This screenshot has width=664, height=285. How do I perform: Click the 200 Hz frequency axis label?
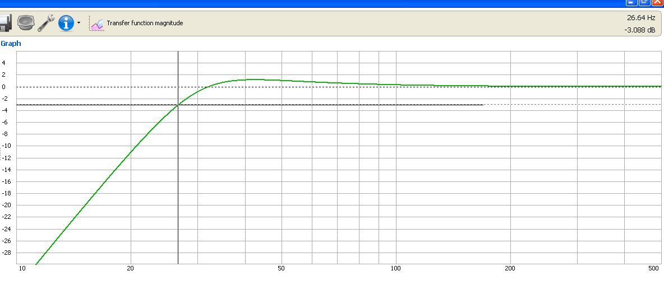pyautogui.click(x=510, y=269)
